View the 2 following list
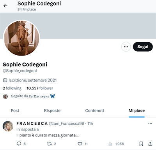Viewport: 156px width, 150px height. tap(12, 88)
